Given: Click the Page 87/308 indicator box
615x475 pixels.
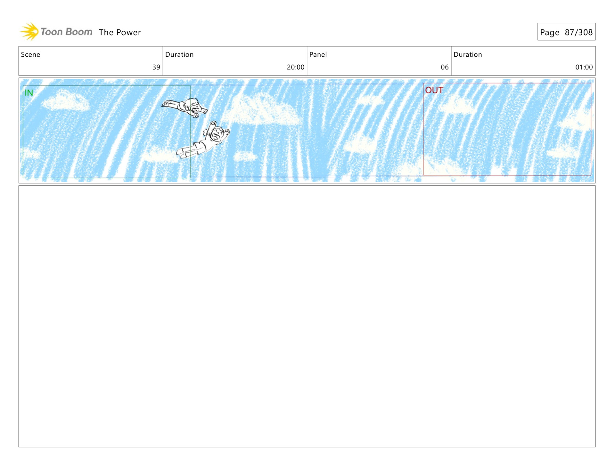Looking at the screenshot, I should click(x=566, y=32).
